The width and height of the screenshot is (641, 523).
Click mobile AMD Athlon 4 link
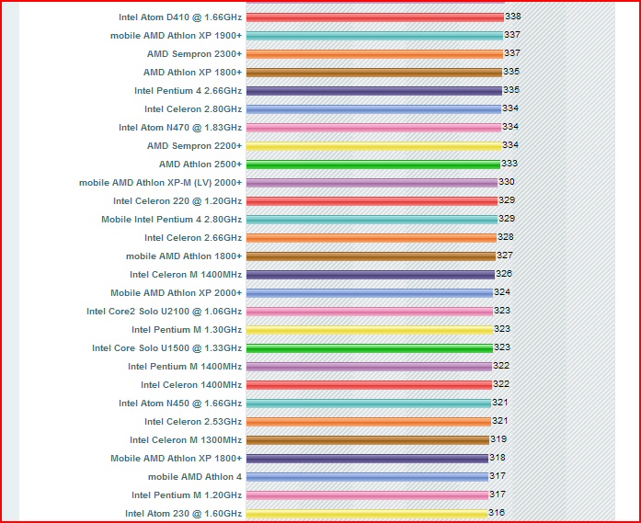pyautogui.click(x=195, y=477)
